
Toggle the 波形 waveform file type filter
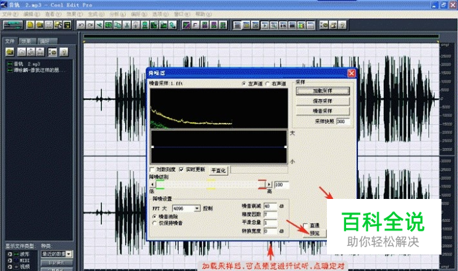10,254
